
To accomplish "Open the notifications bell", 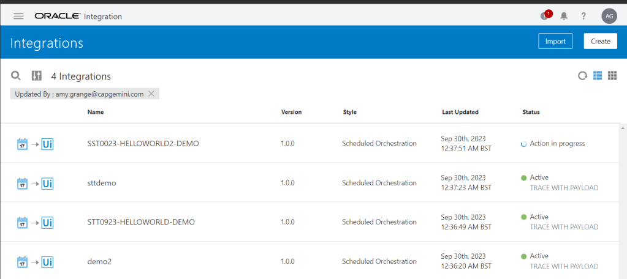I will click(x=564, y=16).
